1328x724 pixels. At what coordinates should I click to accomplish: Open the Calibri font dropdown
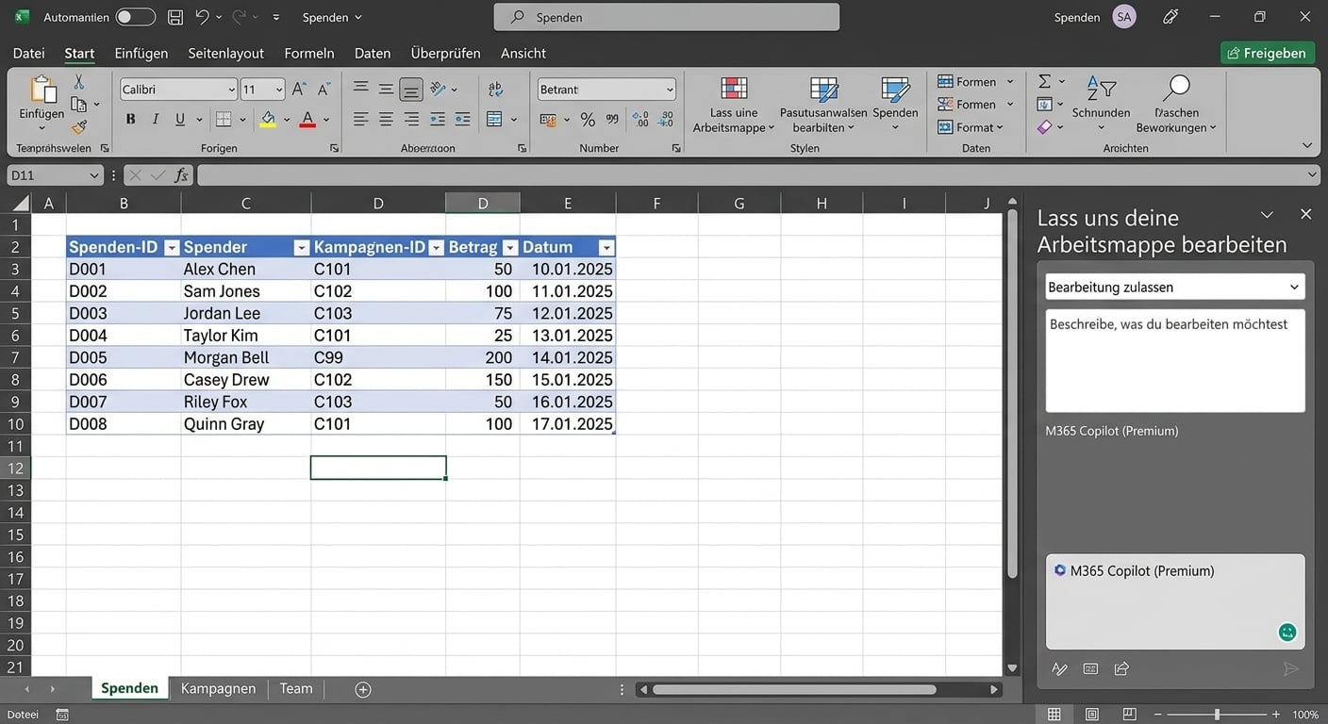pos(231,90)
